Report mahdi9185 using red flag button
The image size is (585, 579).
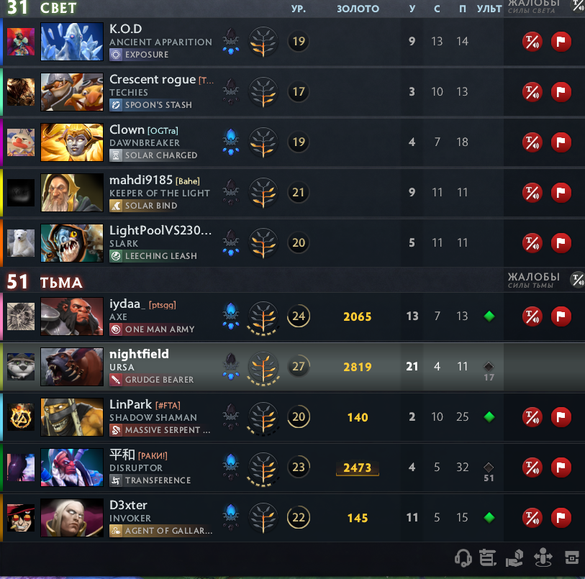[x=561, y=192]
